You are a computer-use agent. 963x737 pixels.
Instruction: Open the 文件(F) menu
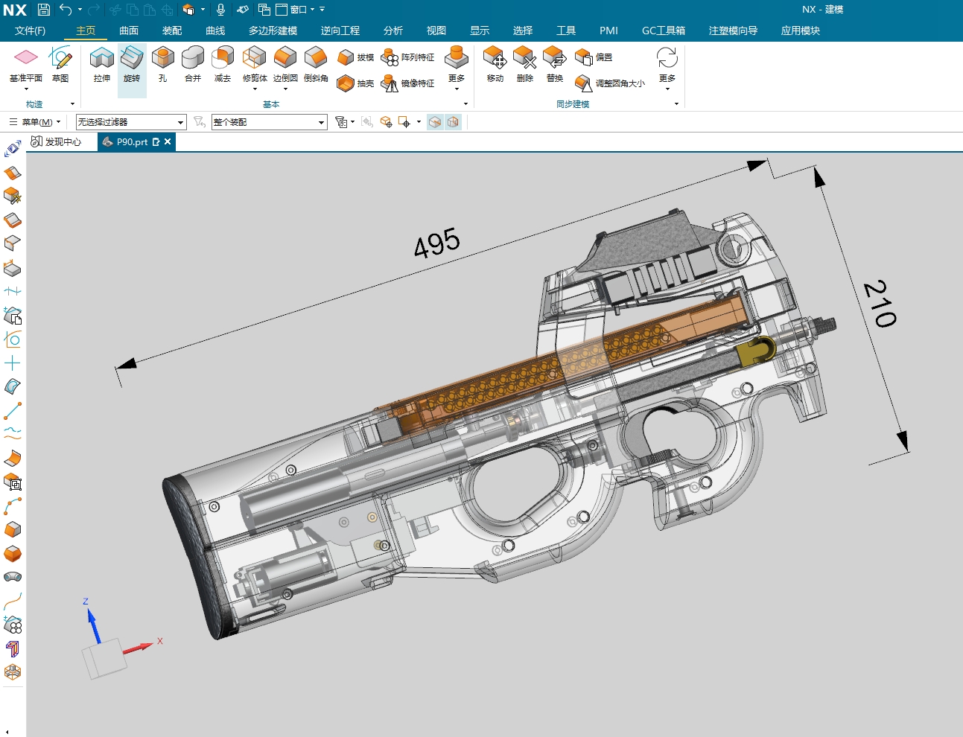[31, 31]
